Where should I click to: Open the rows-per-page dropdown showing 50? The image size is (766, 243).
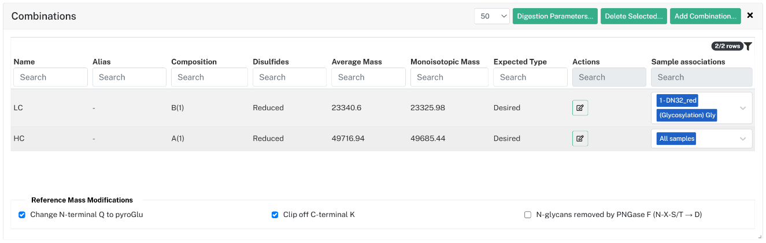click(x=492, y=16)
